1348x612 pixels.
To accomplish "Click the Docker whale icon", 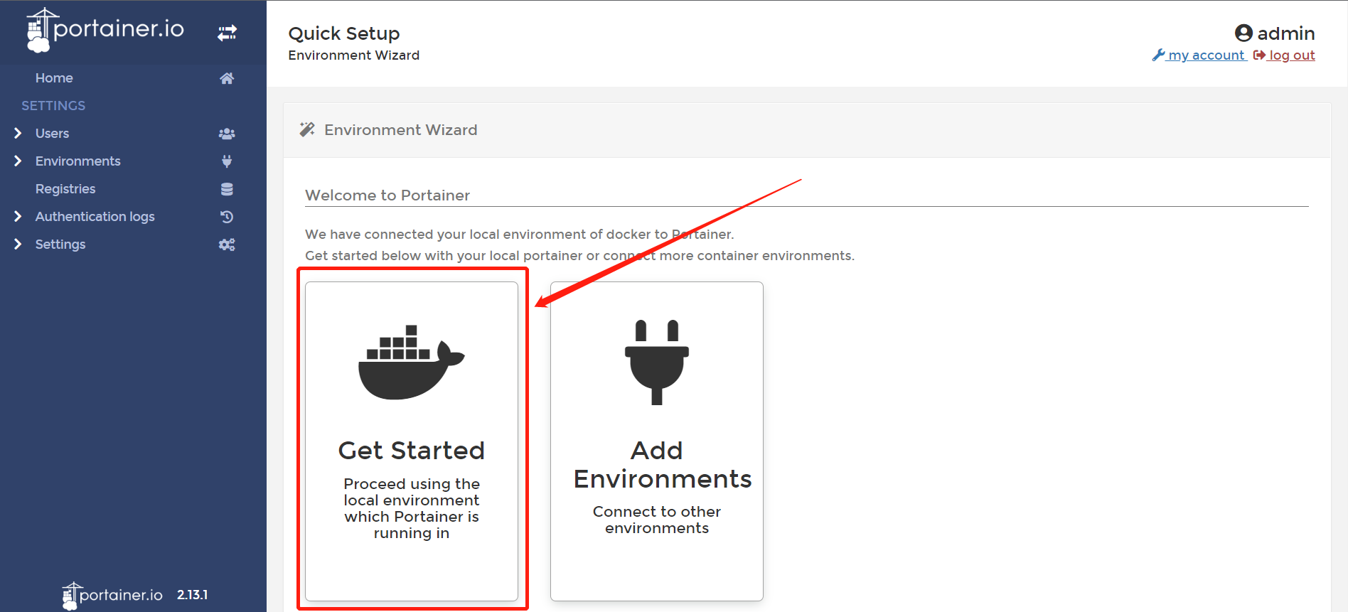I will [411, 362].
